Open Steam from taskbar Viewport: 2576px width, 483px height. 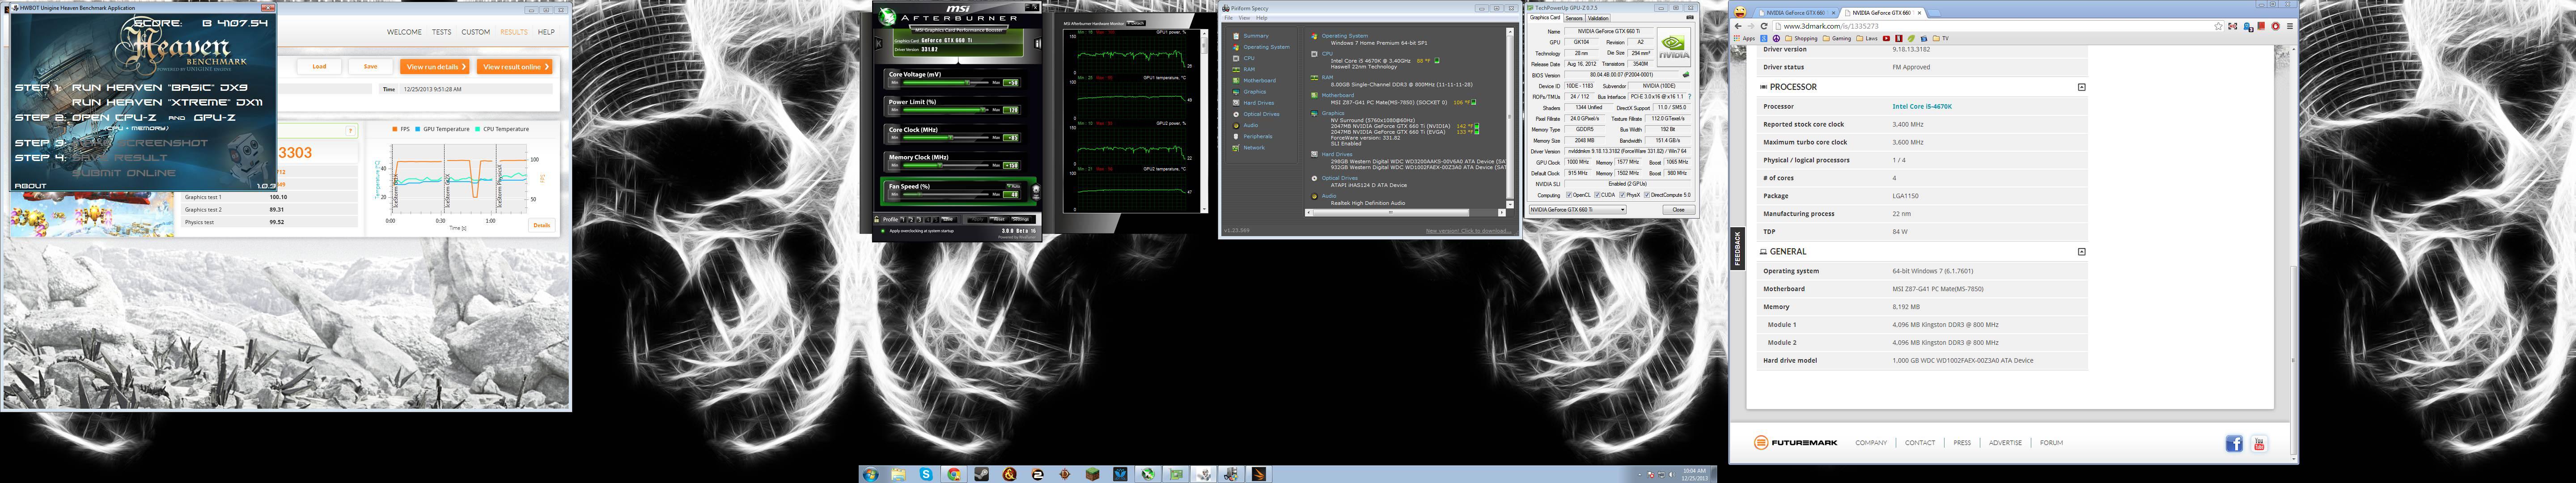click(x=982, y=474)
